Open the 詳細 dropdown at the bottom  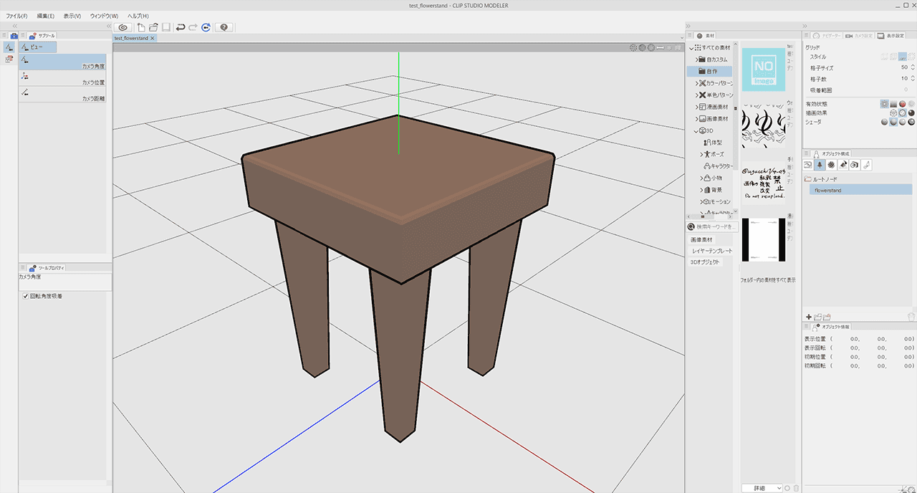pos(762,488)
